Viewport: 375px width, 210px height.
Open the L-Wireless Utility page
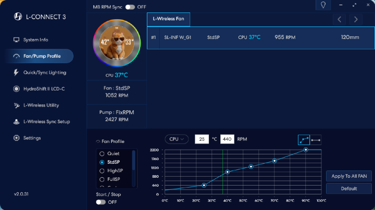41,105
